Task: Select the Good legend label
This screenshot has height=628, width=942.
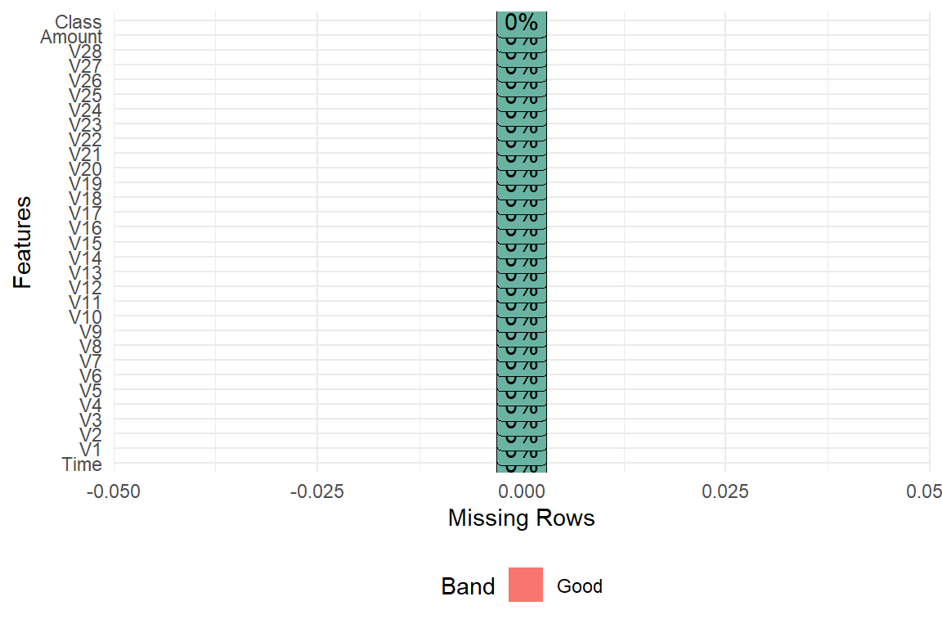Action: click(579, 586)
